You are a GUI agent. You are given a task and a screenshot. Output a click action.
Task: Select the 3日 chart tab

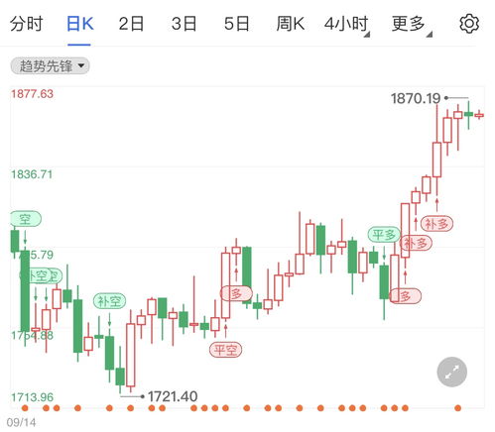coord(184,24)
